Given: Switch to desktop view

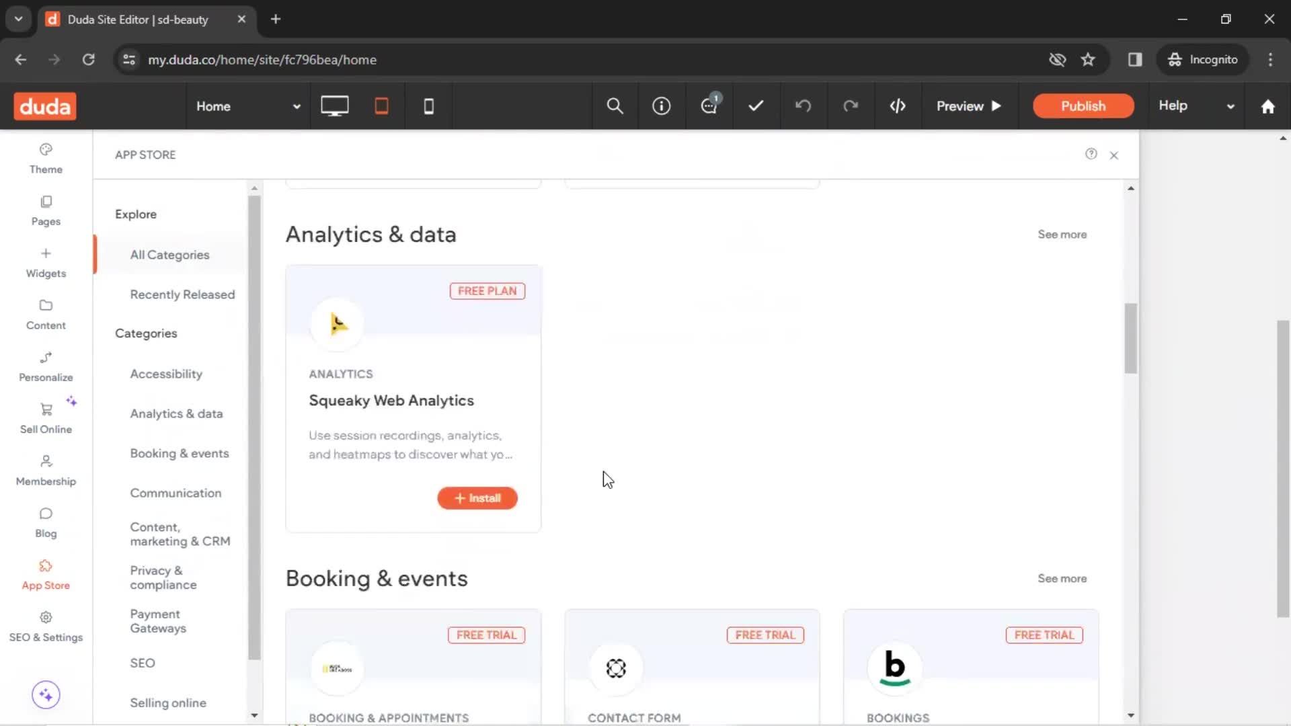Looking at the screenshot, I should pyautogui.click(x=334, y=106).
